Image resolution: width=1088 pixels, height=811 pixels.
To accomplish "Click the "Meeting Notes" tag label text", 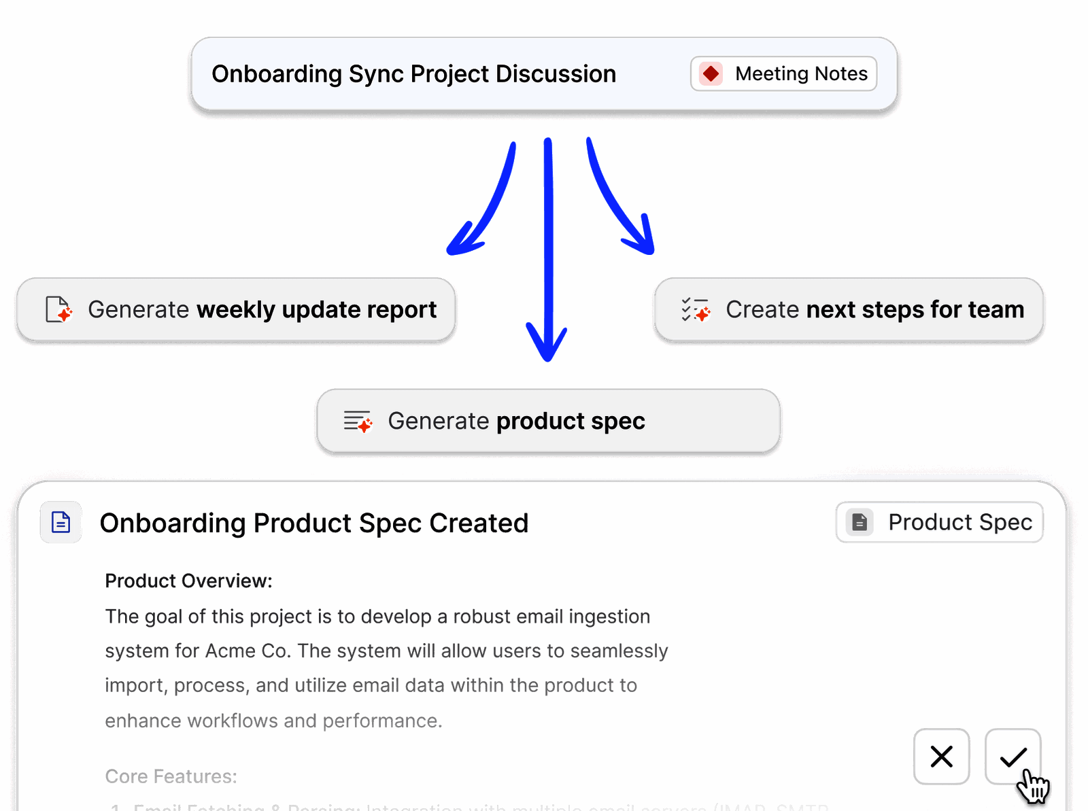I will pos(801,73).
